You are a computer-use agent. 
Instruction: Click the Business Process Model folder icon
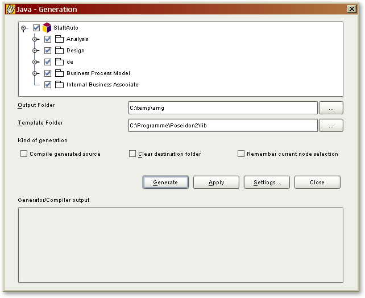click(x=59, y=73)
